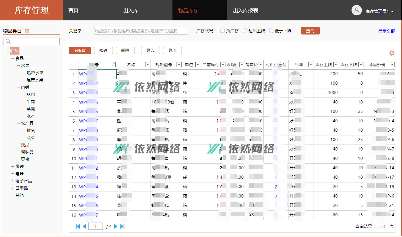Open the 首页 tab
The width and height of the screenshot is (402, 237).
(x=73, y=10)
